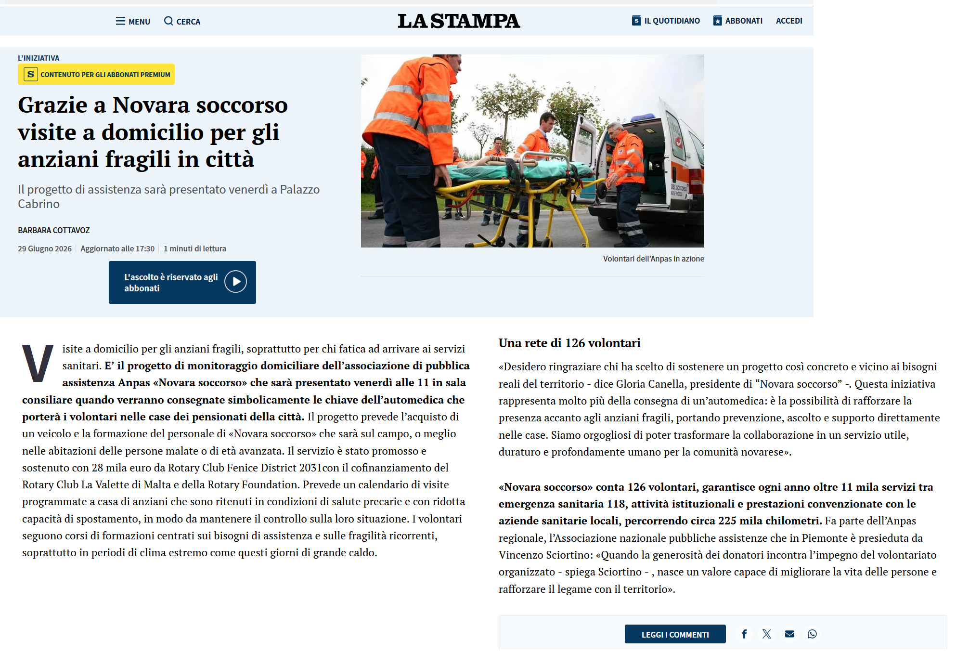Image resolution: width=956 pixels, height=653 pixels.
Task: Click the article headline Grazie a Novara soccorso
Action: pos(153,132)
